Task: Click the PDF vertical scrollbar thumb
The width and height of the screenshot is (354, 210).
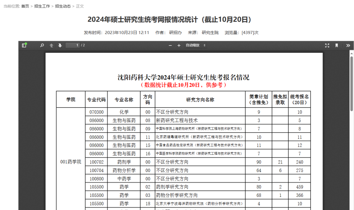Action: pos(351,84)
